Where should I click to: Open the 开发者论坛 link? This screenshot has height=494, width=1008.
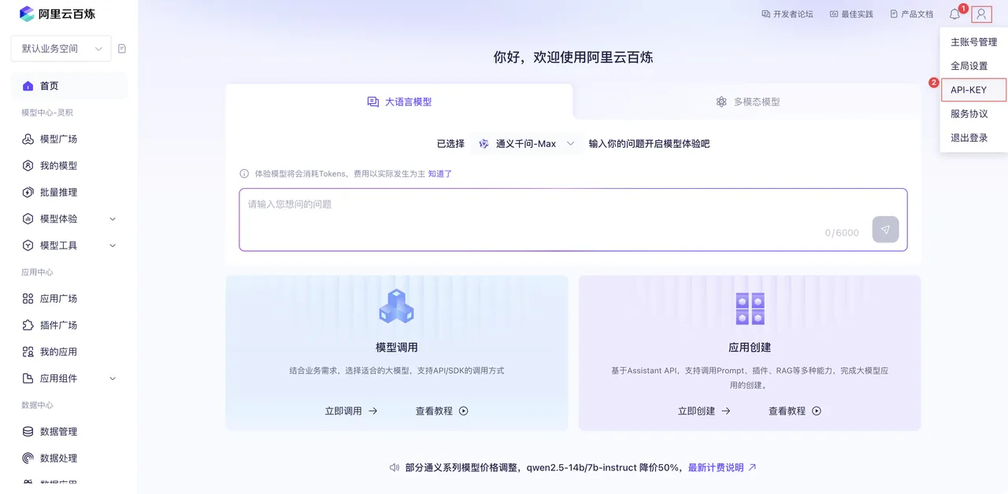[787, 14]
